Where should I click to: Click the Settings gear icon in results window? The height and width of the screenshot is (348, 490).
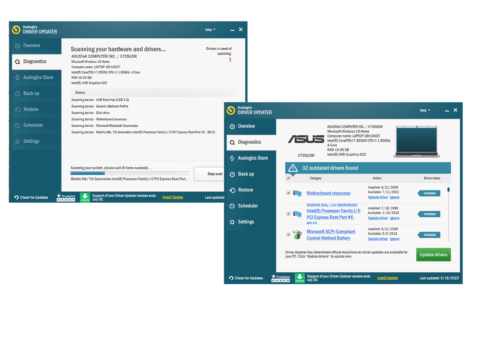(x=232, y=222)
